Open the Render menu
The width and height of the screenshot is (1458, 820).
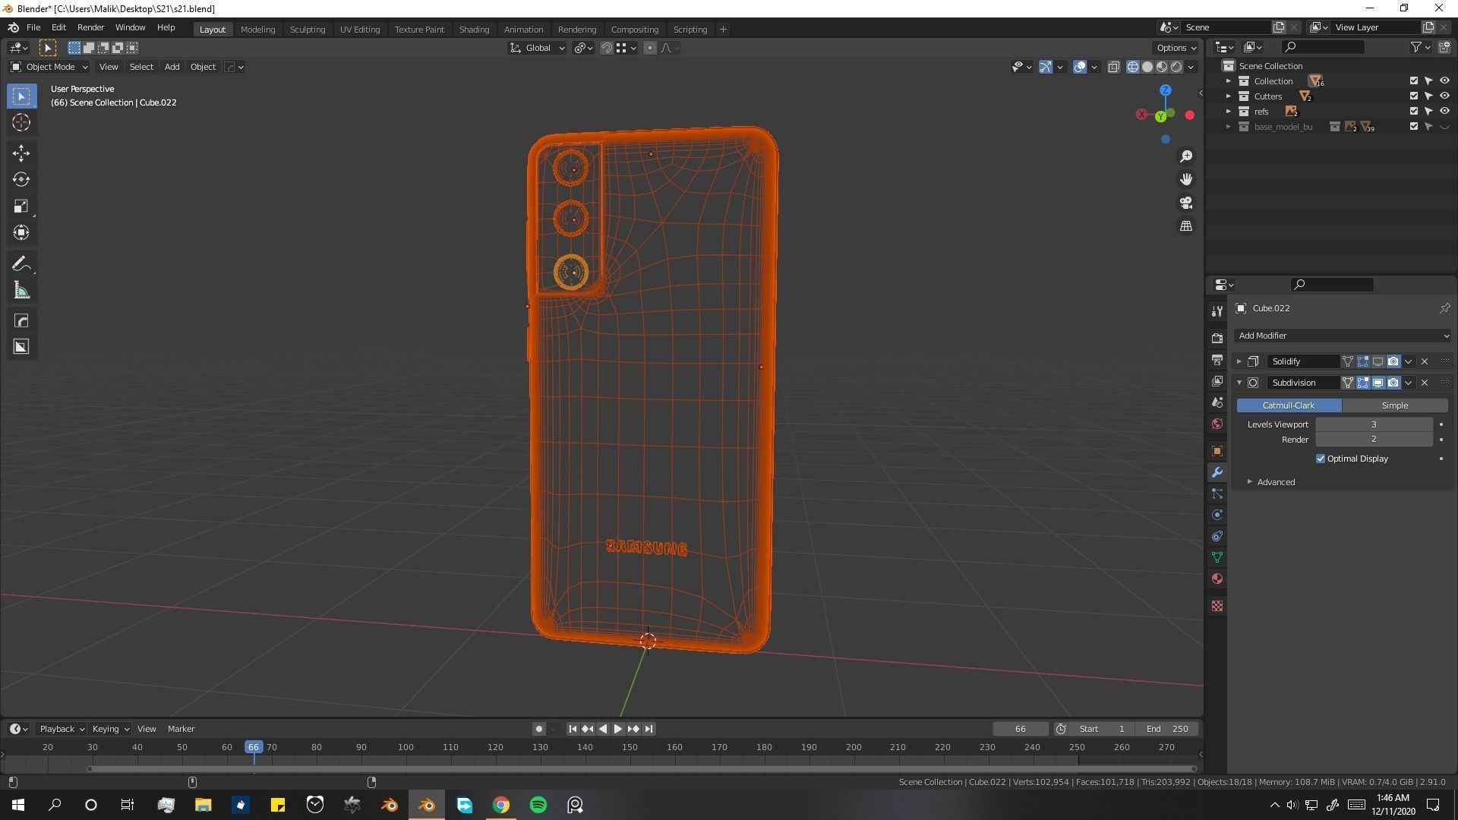point(90,27)
